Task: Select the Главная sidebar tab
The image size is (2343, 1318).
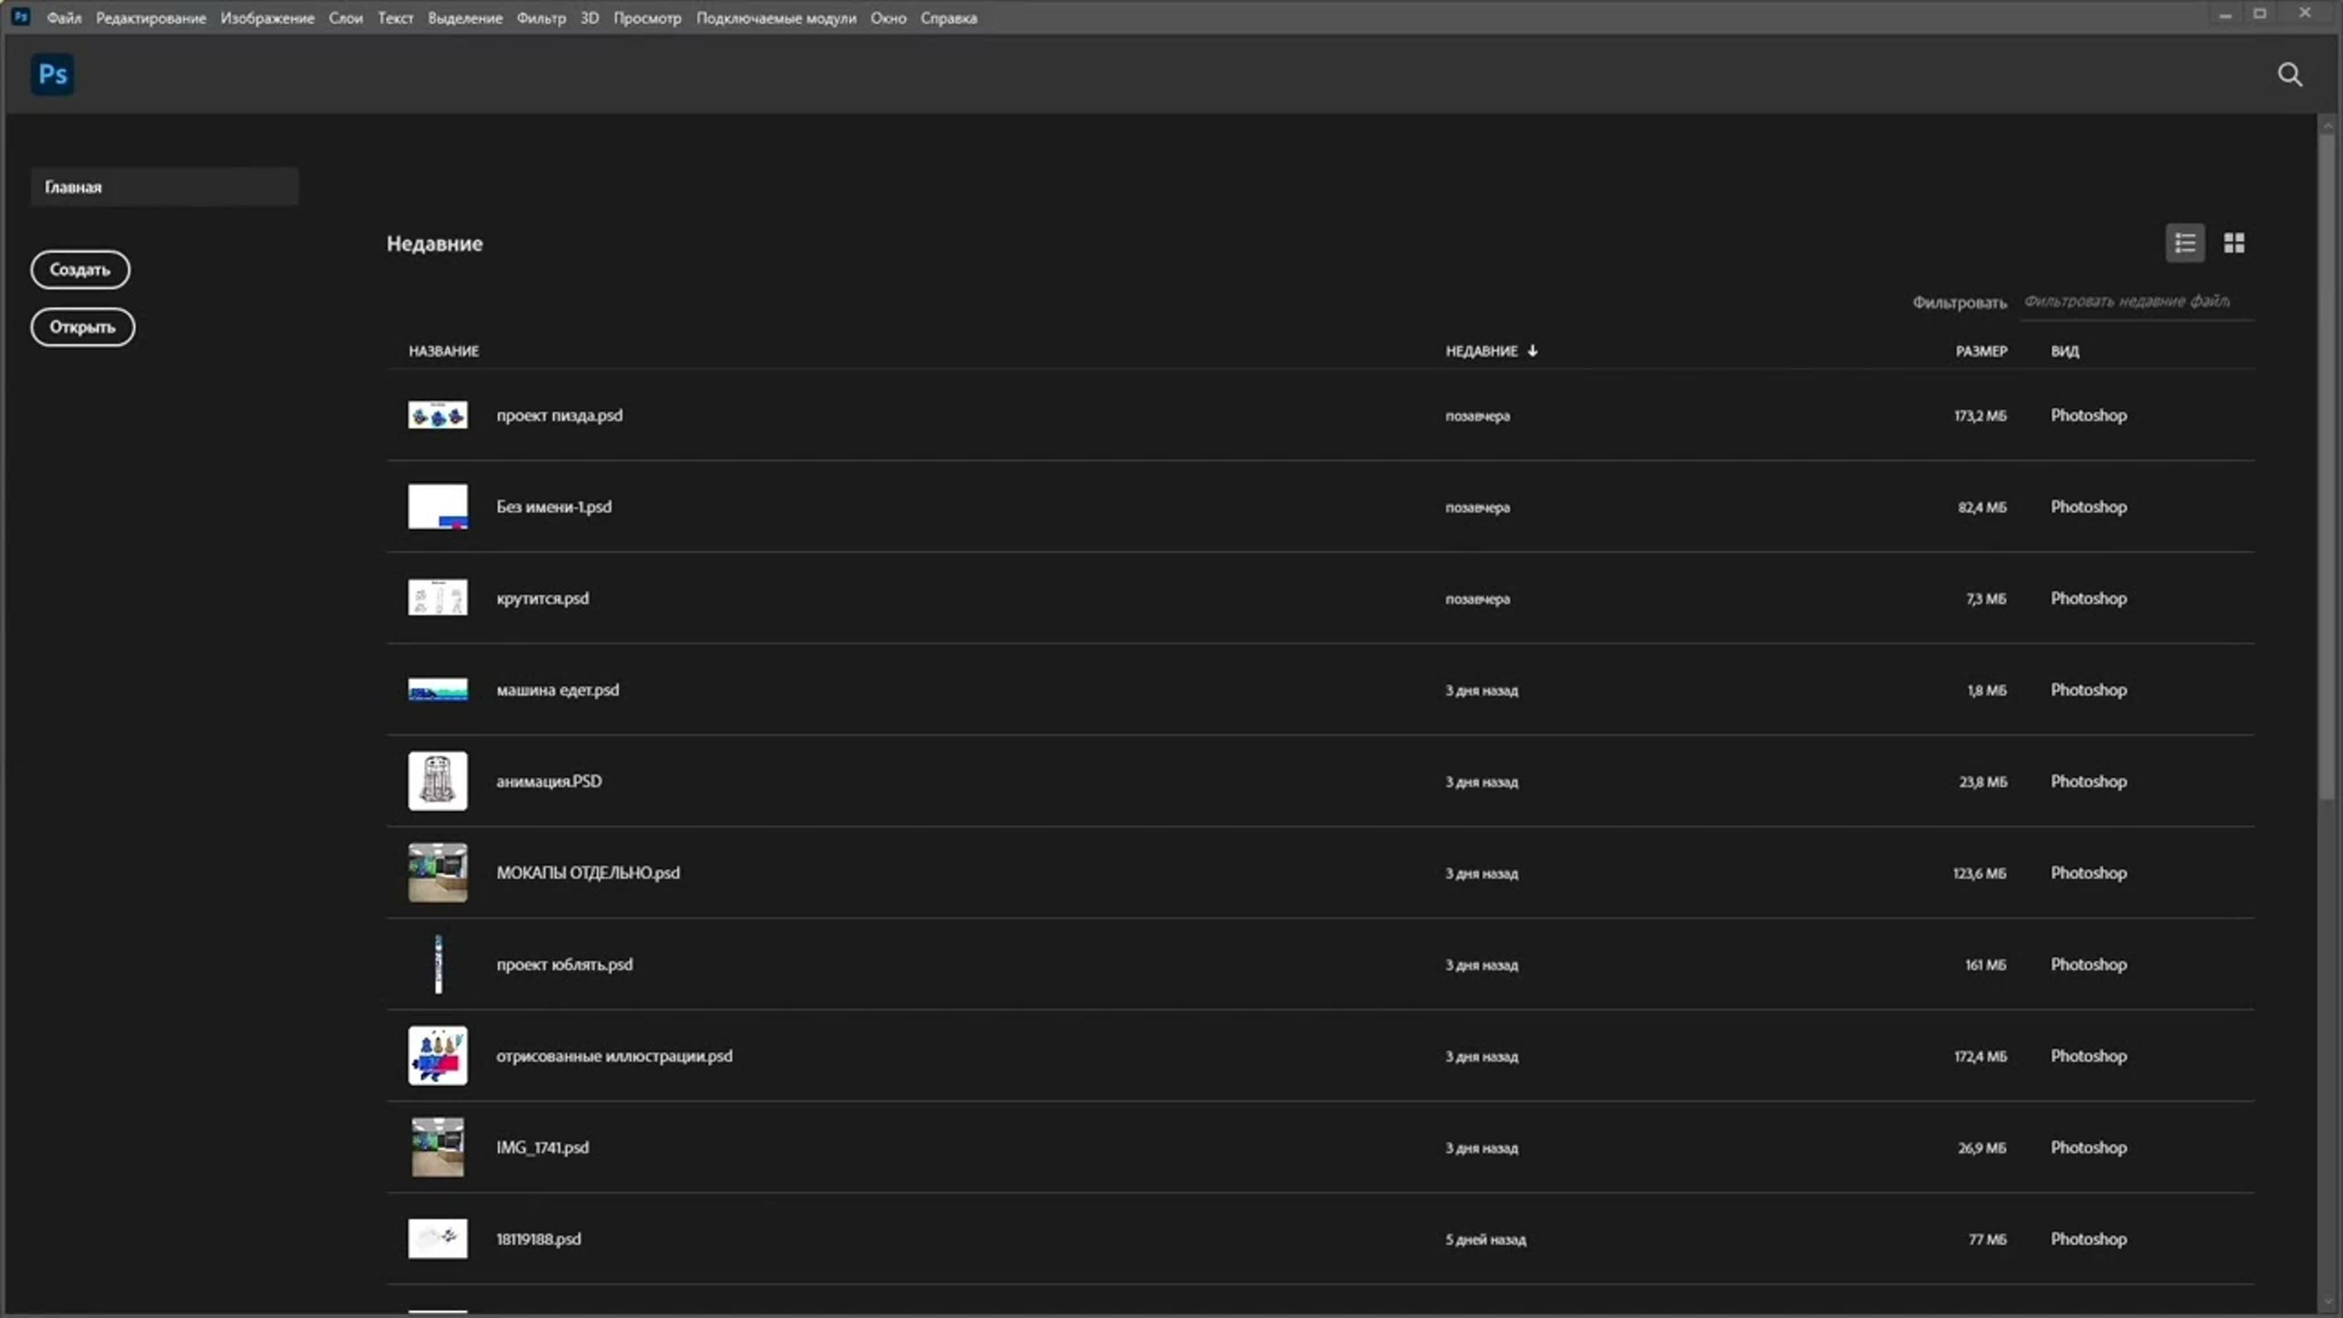Action: point(165,186)
